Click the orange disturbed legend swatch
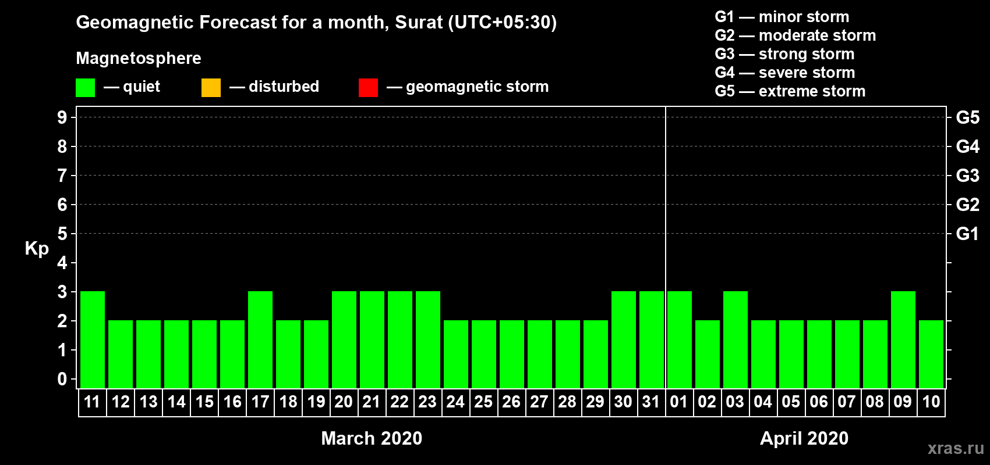Screen dimensions: 990x465 211,88
